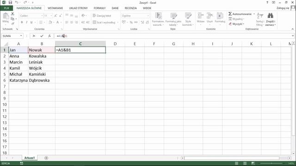Apply percent style format
The image size is (296, 166).
point(131,22)
